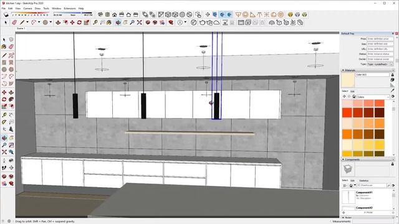Open the Camera menu
The width and height of the screenshot is (399, 224).
point(27,8)
